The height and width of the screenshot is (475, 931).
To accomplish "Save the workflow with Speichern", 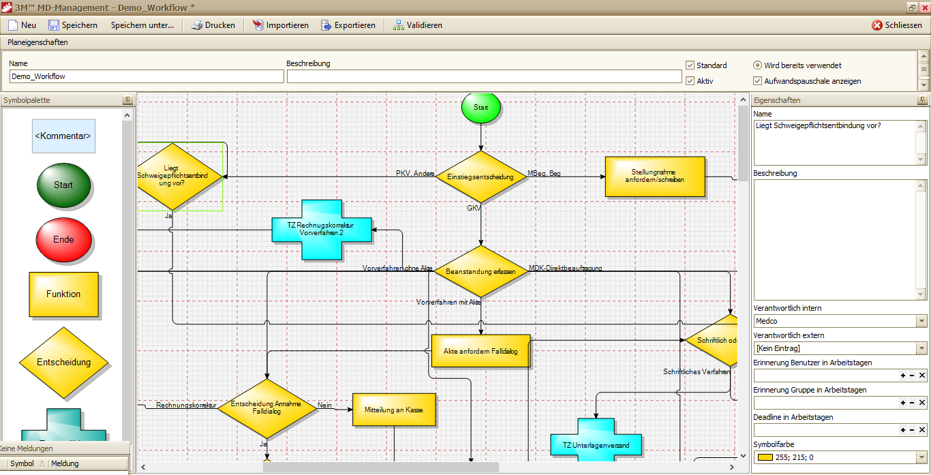I will (73, 25).
